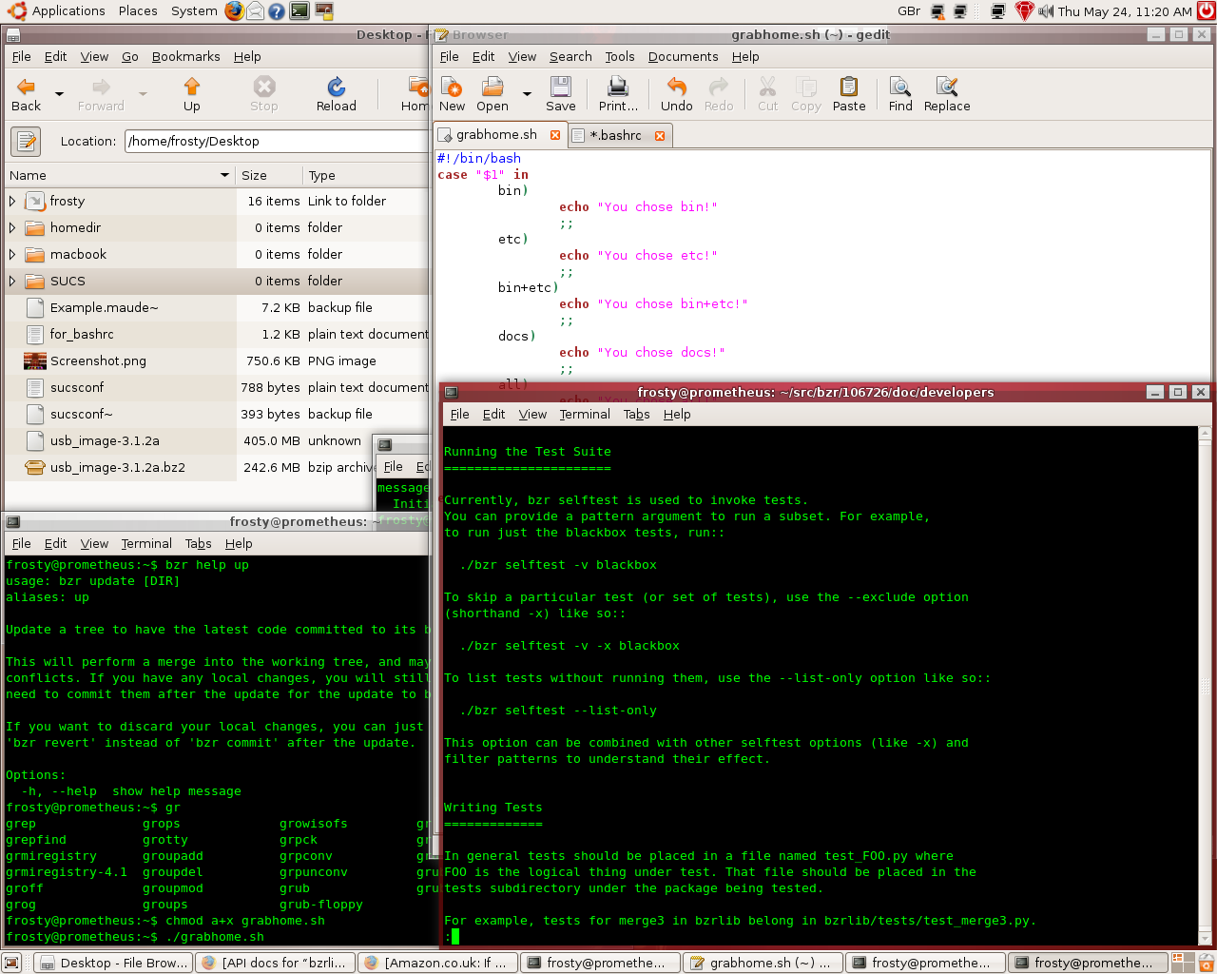1217x974 pixels.
Task: Switch to the *.bashrc tab
Action: (x=615, y=136)
